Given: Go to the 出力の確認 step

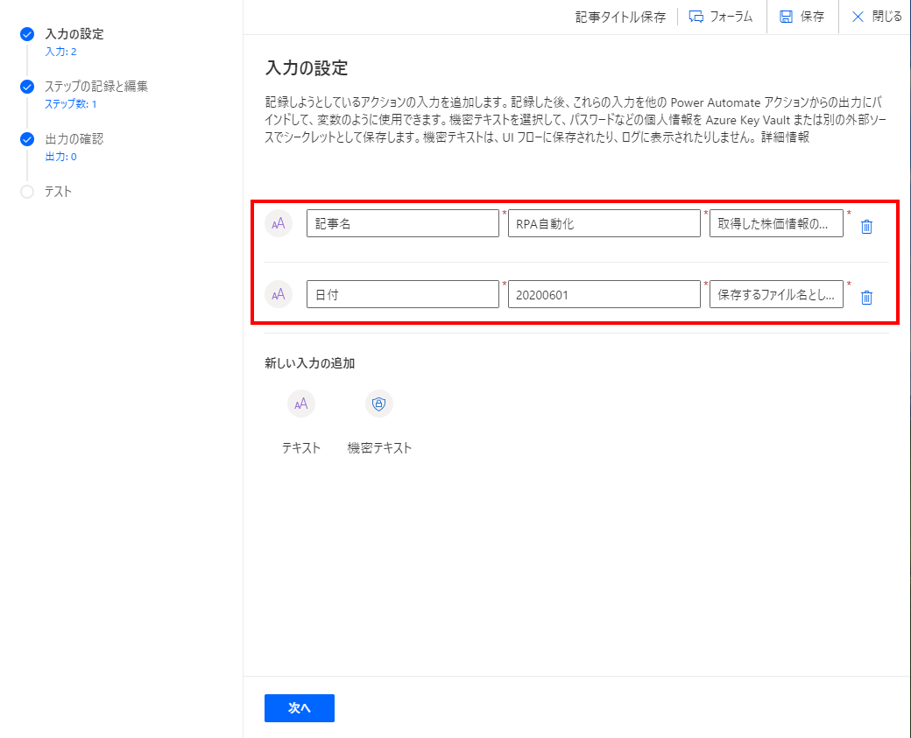Looking at the screenshot, I should tap(74, 139).
